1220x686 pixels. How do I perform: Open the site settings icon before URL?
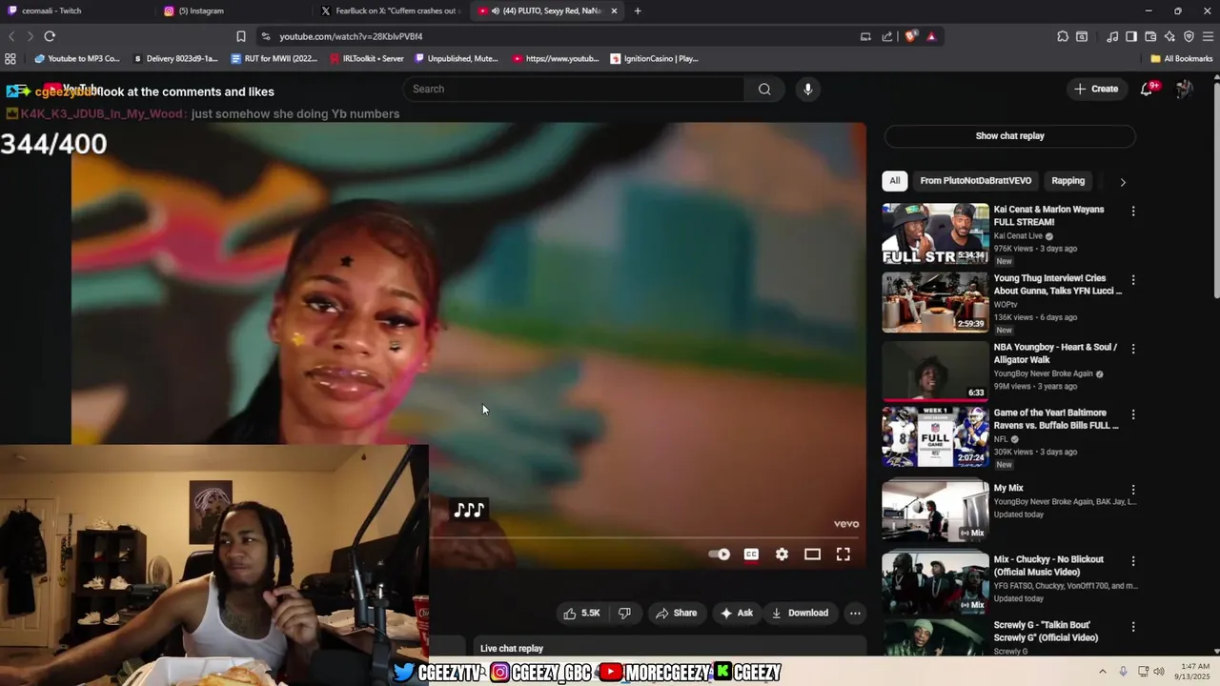(265, 36)
